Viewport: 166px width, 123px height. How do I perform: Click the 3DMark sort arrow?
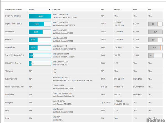pyautogui.click(x=50, y=9)
